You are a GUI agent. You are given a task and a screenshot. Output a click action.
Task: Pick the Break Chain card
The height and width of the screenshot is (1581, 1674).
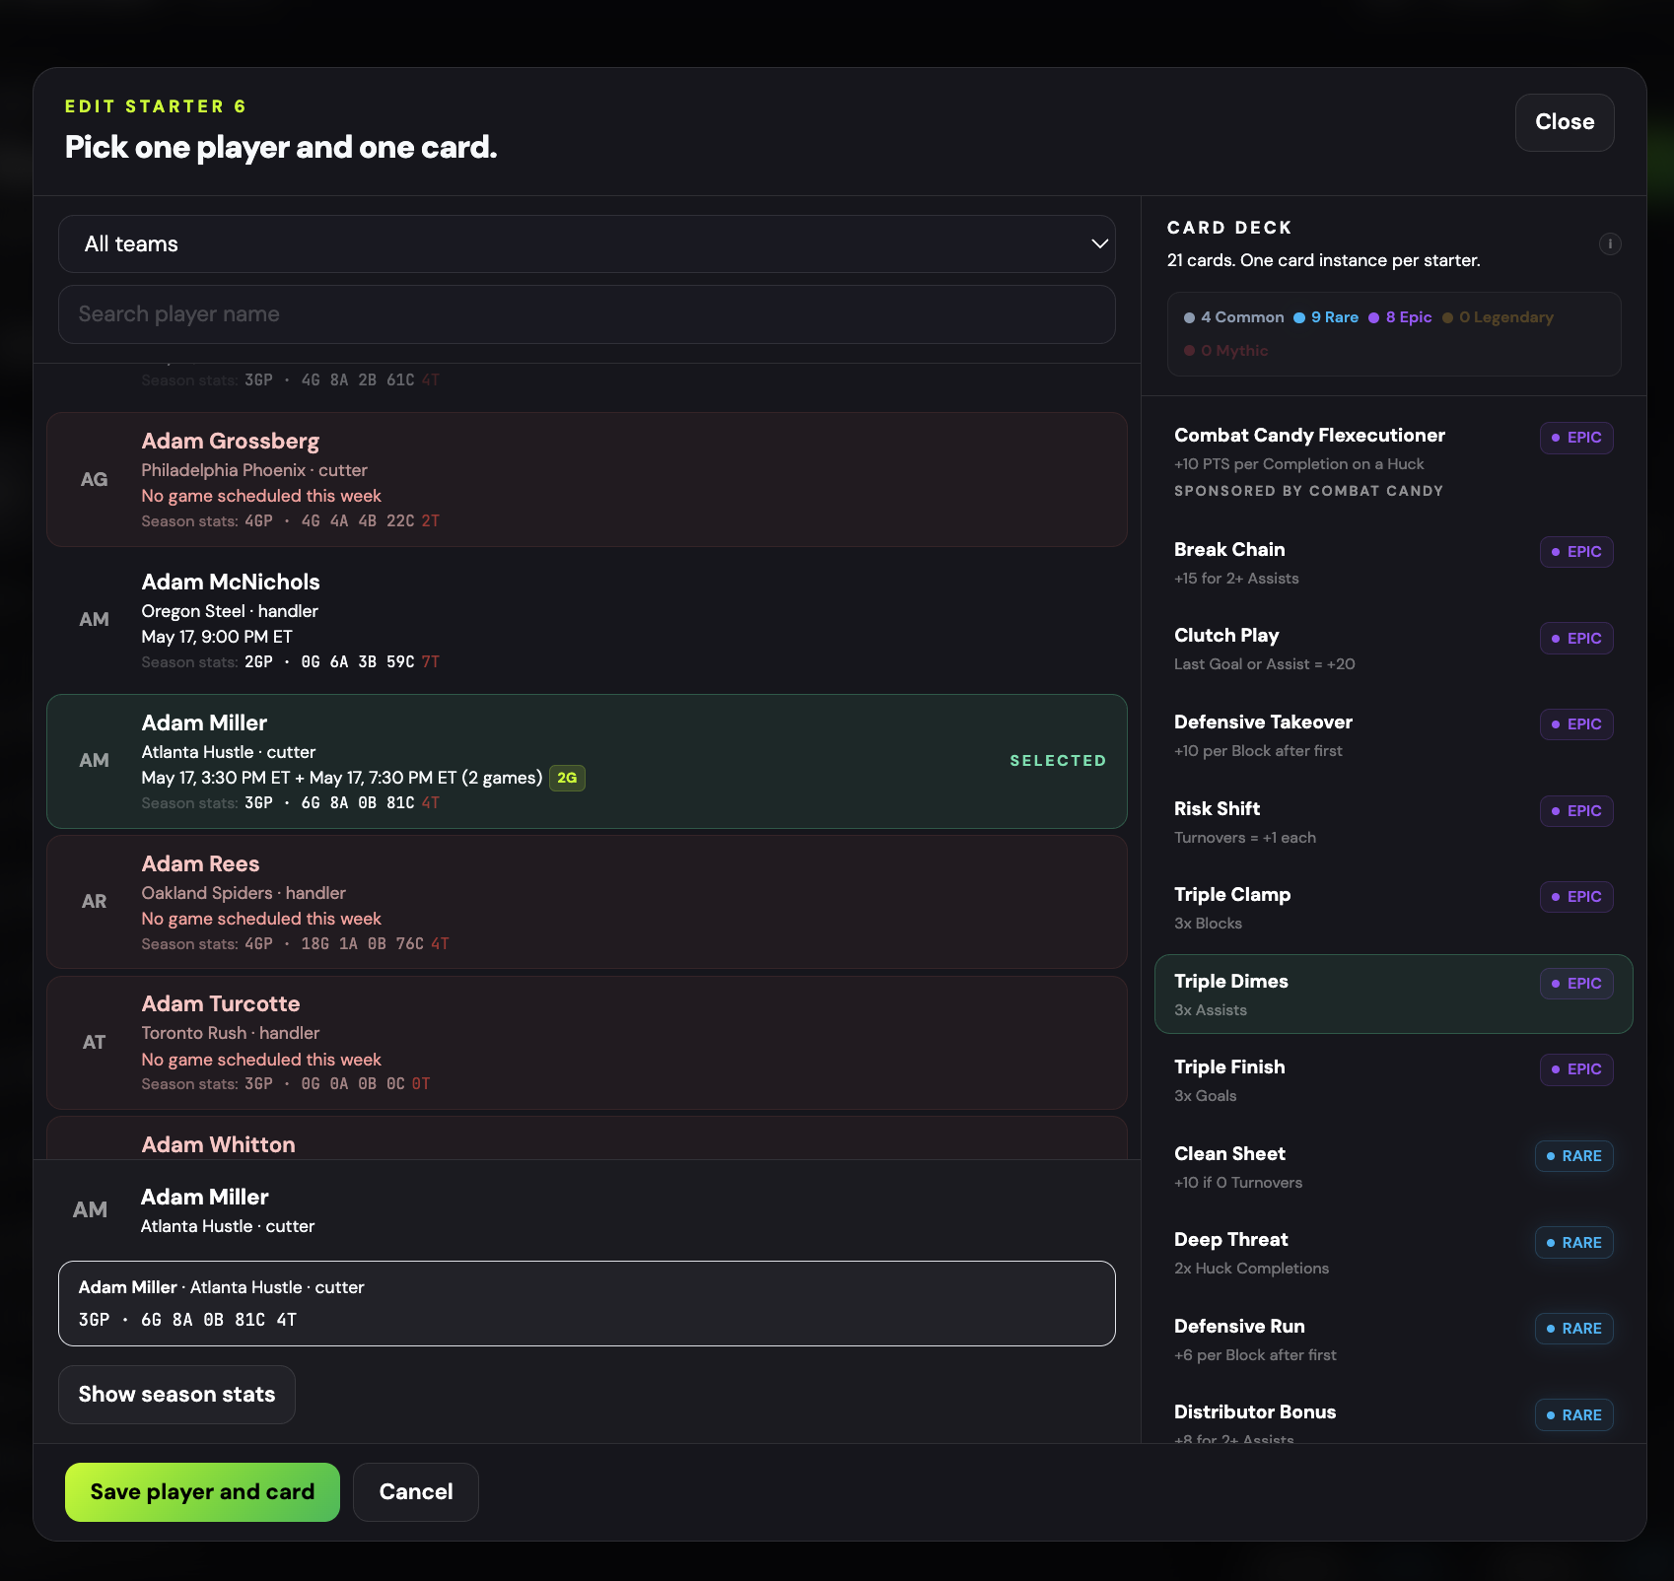tap(1393, 563)
